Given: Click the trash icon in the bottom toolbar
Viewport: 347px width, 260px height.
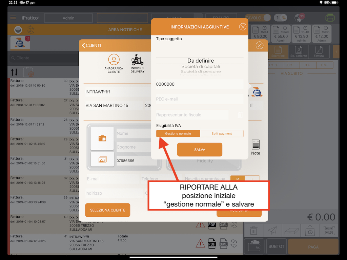Looking at the screenshot, I should tap(253, 231).
